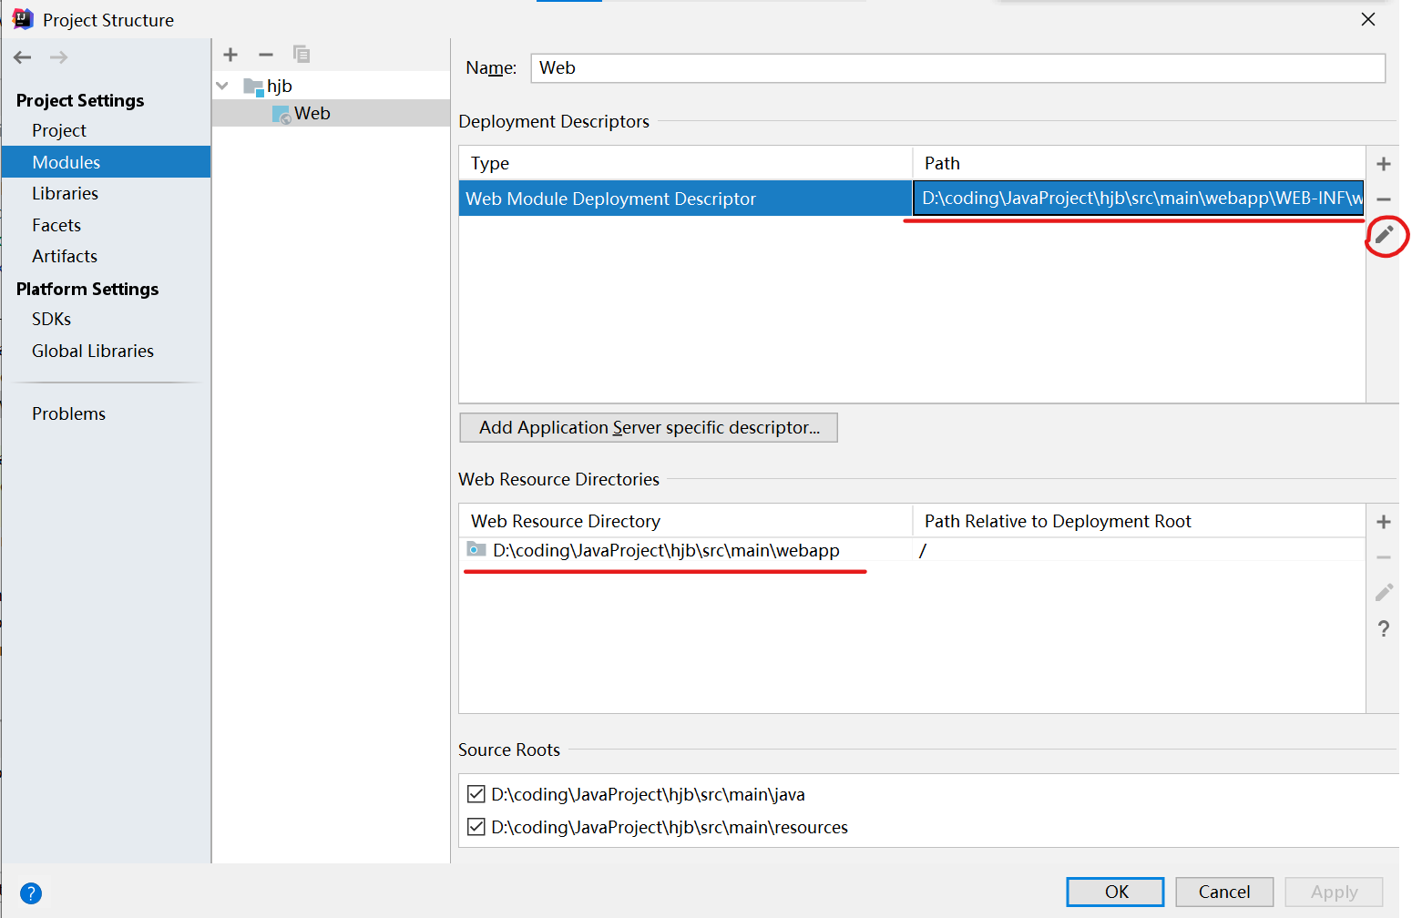Remove the selected deployment descriptor
The width and height of the screenshot is (1412, 918).
click(x=1383, y=199)
